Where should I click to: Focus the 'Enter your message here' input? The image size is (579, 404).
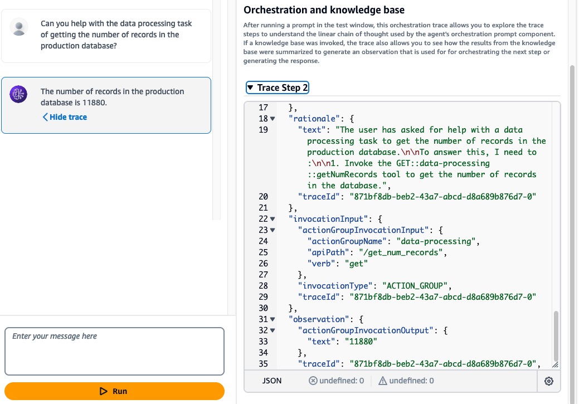point(114,351)
